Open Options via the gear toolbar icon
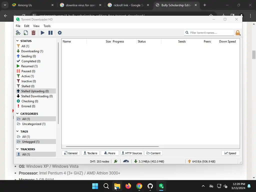The height and width of the screenshot is (192, 256). click(60, 33)
